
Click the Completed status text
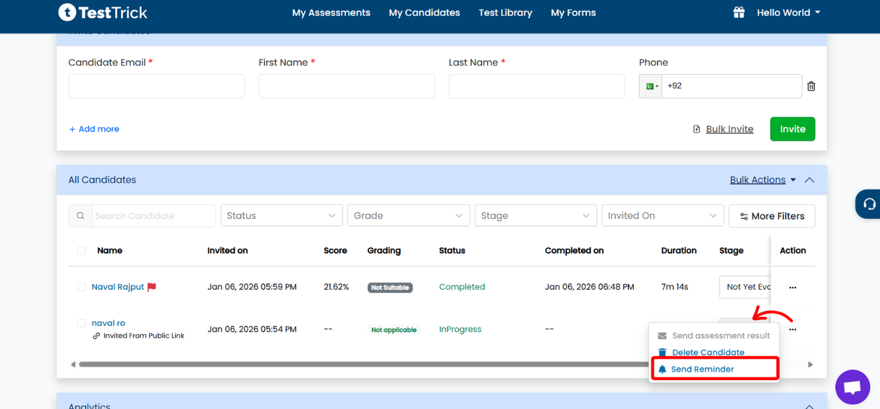pos(462,287)
